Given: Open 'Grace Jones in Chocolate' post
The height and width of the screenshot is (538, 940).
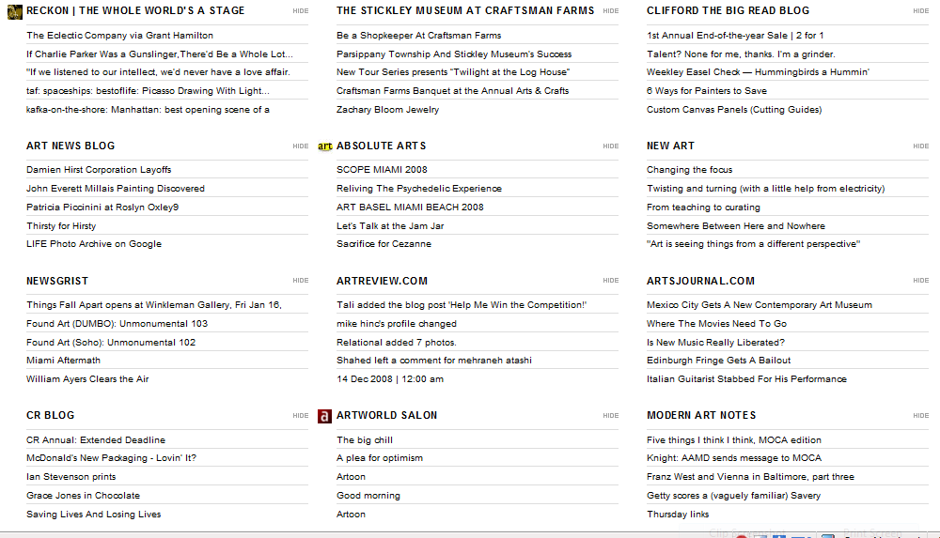Looking at the screenshot, I should tap(83, 496).
